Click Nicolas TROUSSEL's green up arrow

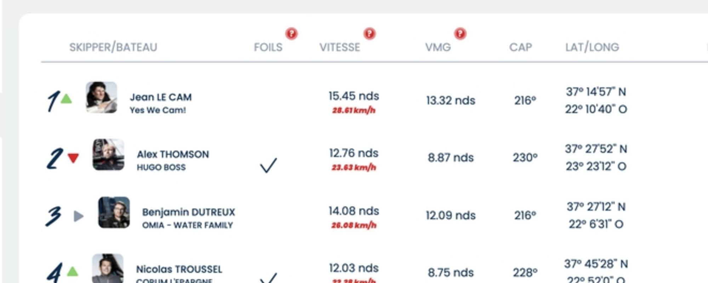click(x=73, y=271)
